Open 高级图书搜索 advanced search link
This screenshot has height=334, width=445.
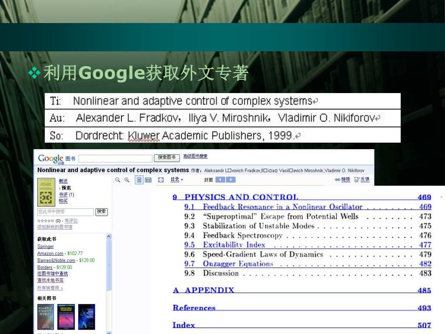click(195, 156)
